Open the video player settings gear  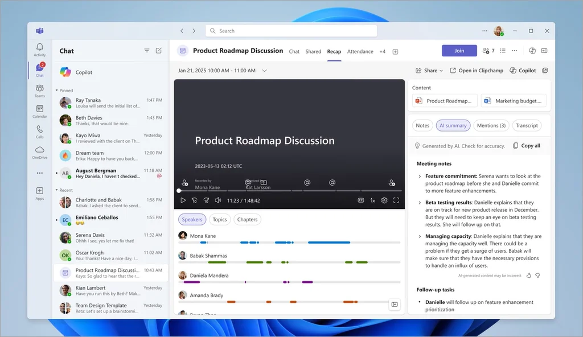(384, 200)
